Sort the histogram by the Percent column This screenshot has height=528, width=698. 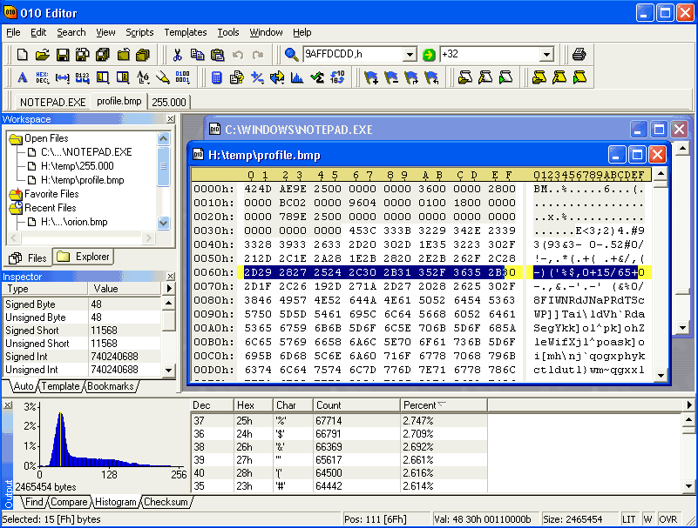pyautogui.click(x=444, y=405)
